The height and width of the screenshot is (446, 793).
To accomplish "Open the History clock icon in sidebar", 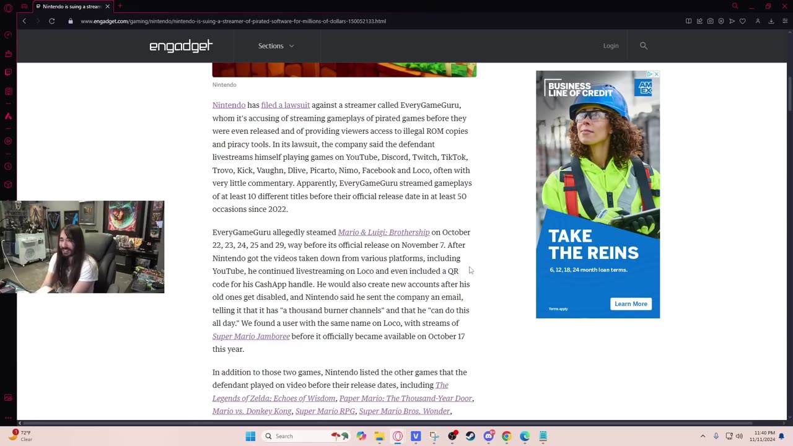I will (8, 166).
